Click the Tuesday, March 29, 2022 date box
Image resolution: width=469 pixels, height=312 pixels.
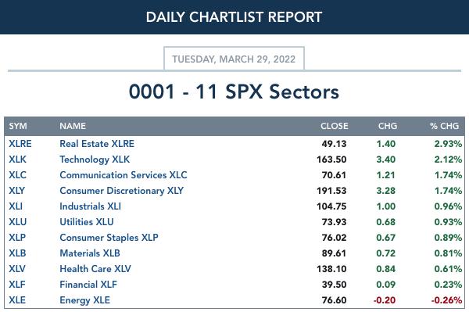[x=234, y=59]
